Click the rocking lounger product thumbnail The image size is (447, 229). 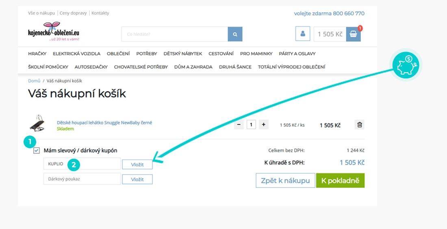(x=37, y=123)
